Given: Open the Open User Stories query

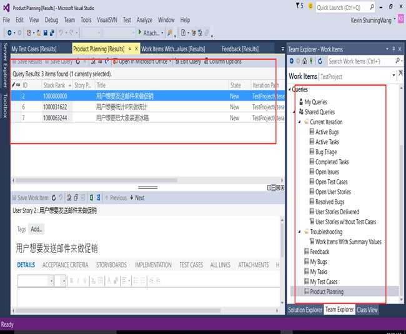Looking at the screenshot, I should click(330, 192).
